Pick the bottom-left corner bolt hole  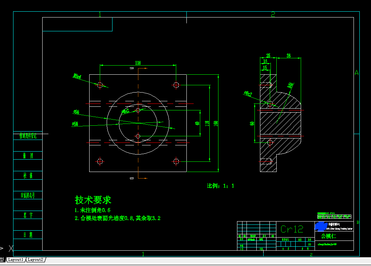pos(100,161)
